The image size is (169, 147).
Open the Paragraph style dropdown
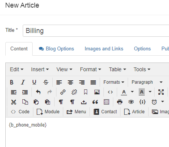pos(147,82)
